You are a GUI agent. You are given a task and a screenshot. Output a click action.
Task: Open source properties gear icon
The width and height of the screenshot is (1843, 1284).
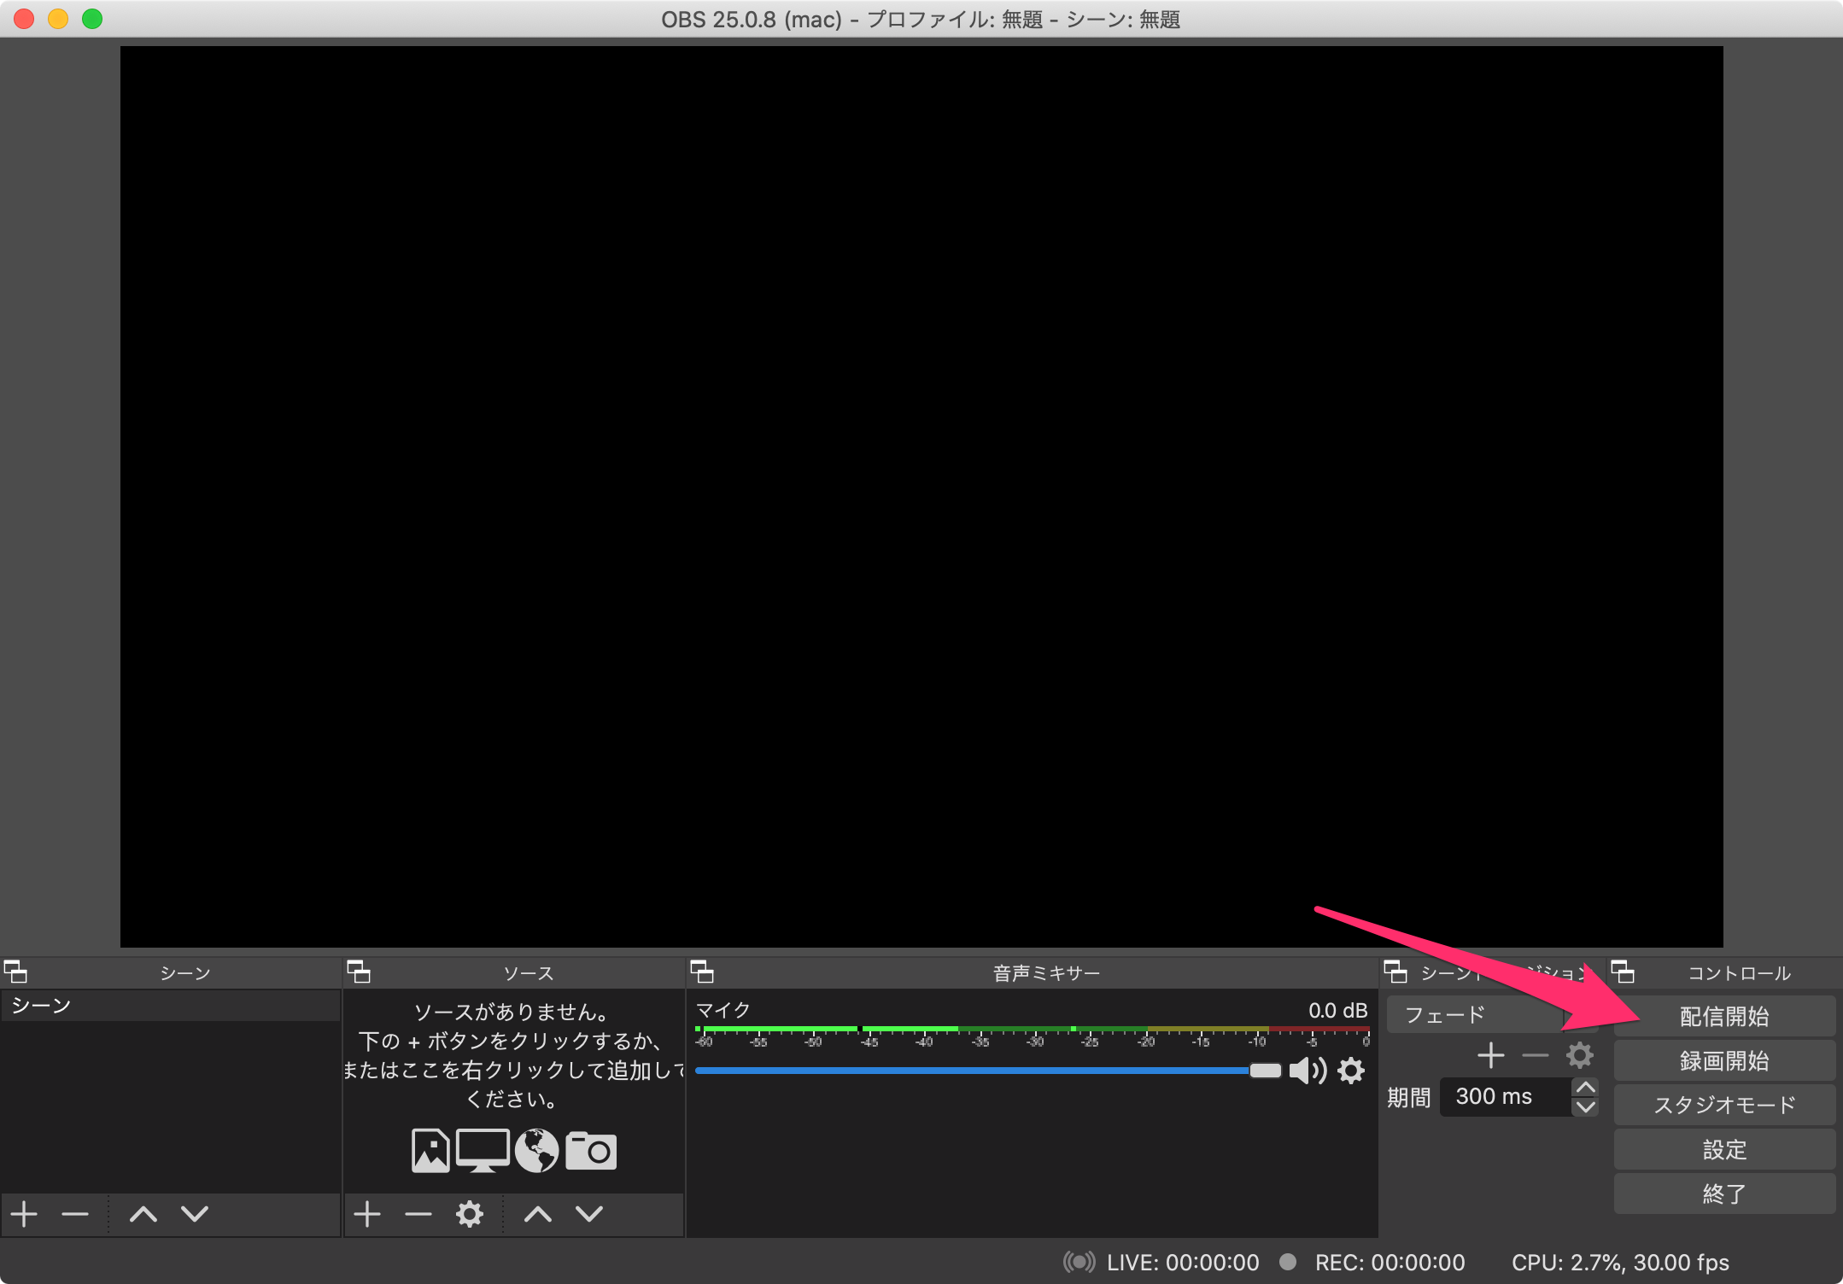pos(470,1213)
